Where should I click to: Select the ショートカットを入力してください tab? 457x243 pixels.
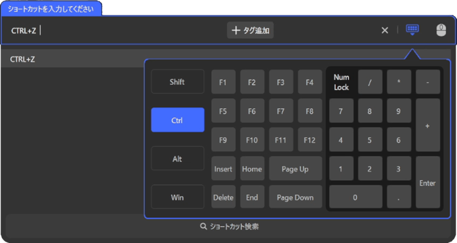(x=51, y=8)
